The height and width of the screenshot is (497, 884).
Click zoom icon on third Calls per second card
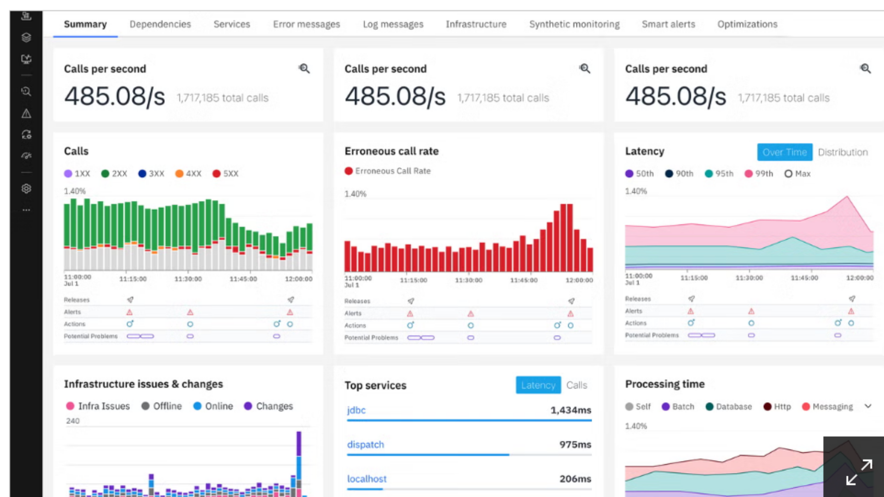tap(866, 69)
